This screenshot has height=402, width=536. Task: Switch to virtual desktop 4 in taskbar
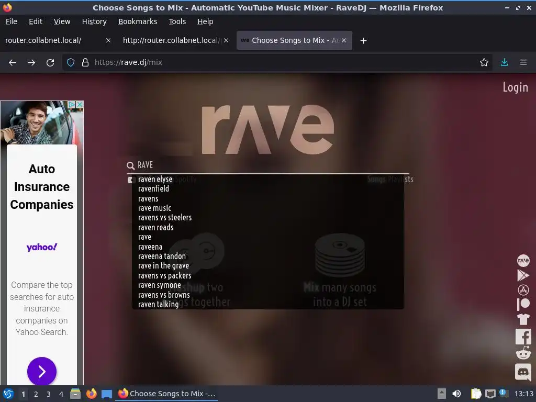click(x=61, y=394)
